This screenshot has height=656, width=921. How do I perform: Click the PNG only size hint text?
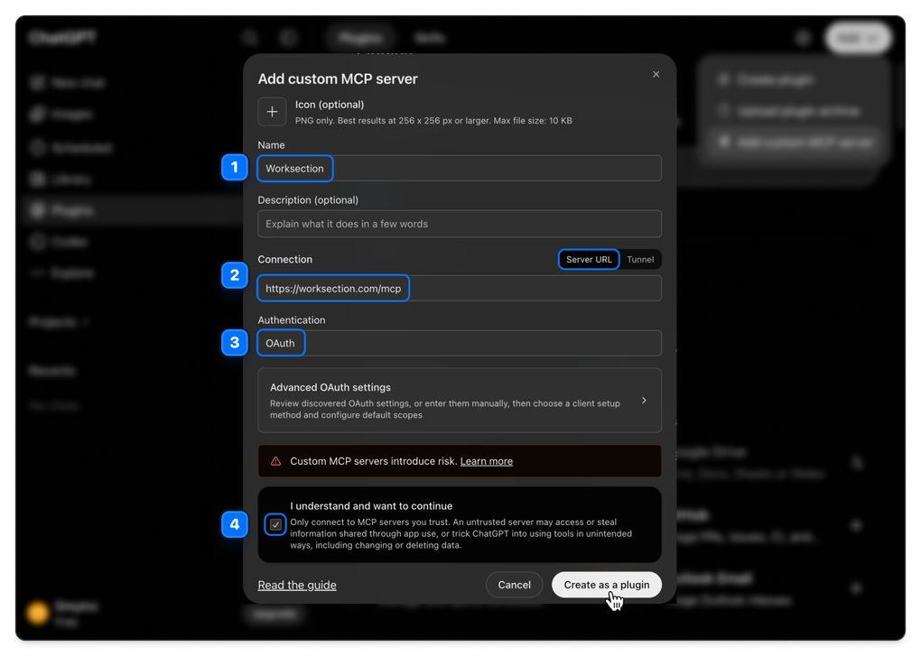coord(433,121)
